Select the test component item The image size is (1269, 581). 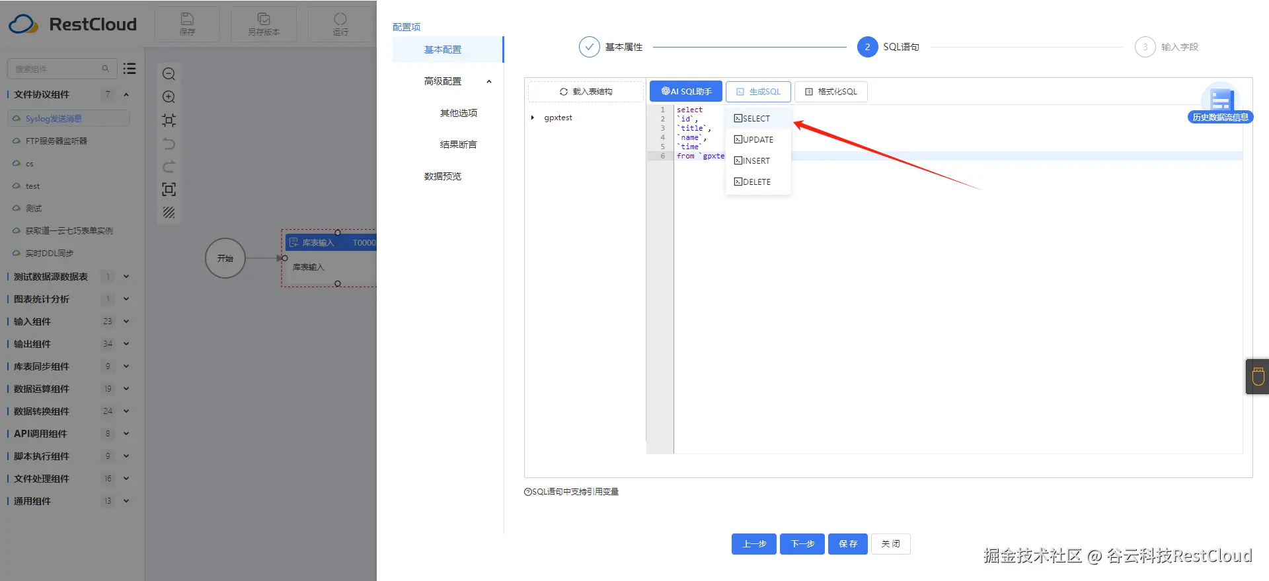(69, 186)
